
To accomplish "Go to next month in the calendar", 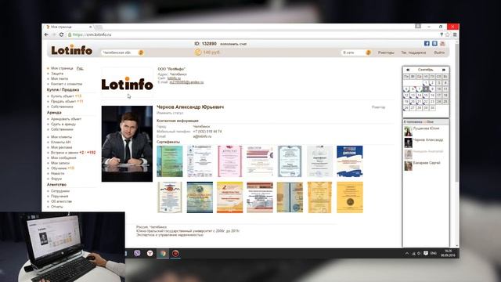I will click(444, 70).
